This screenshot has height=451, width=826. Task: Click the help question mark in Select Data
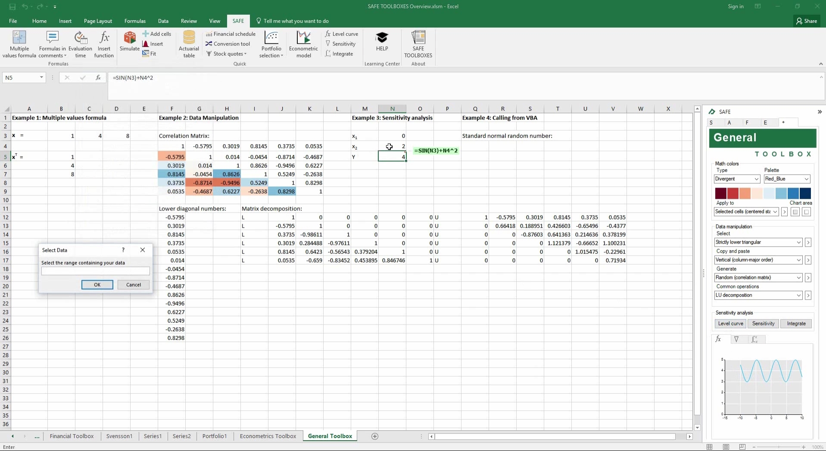(x=123, y=250)
